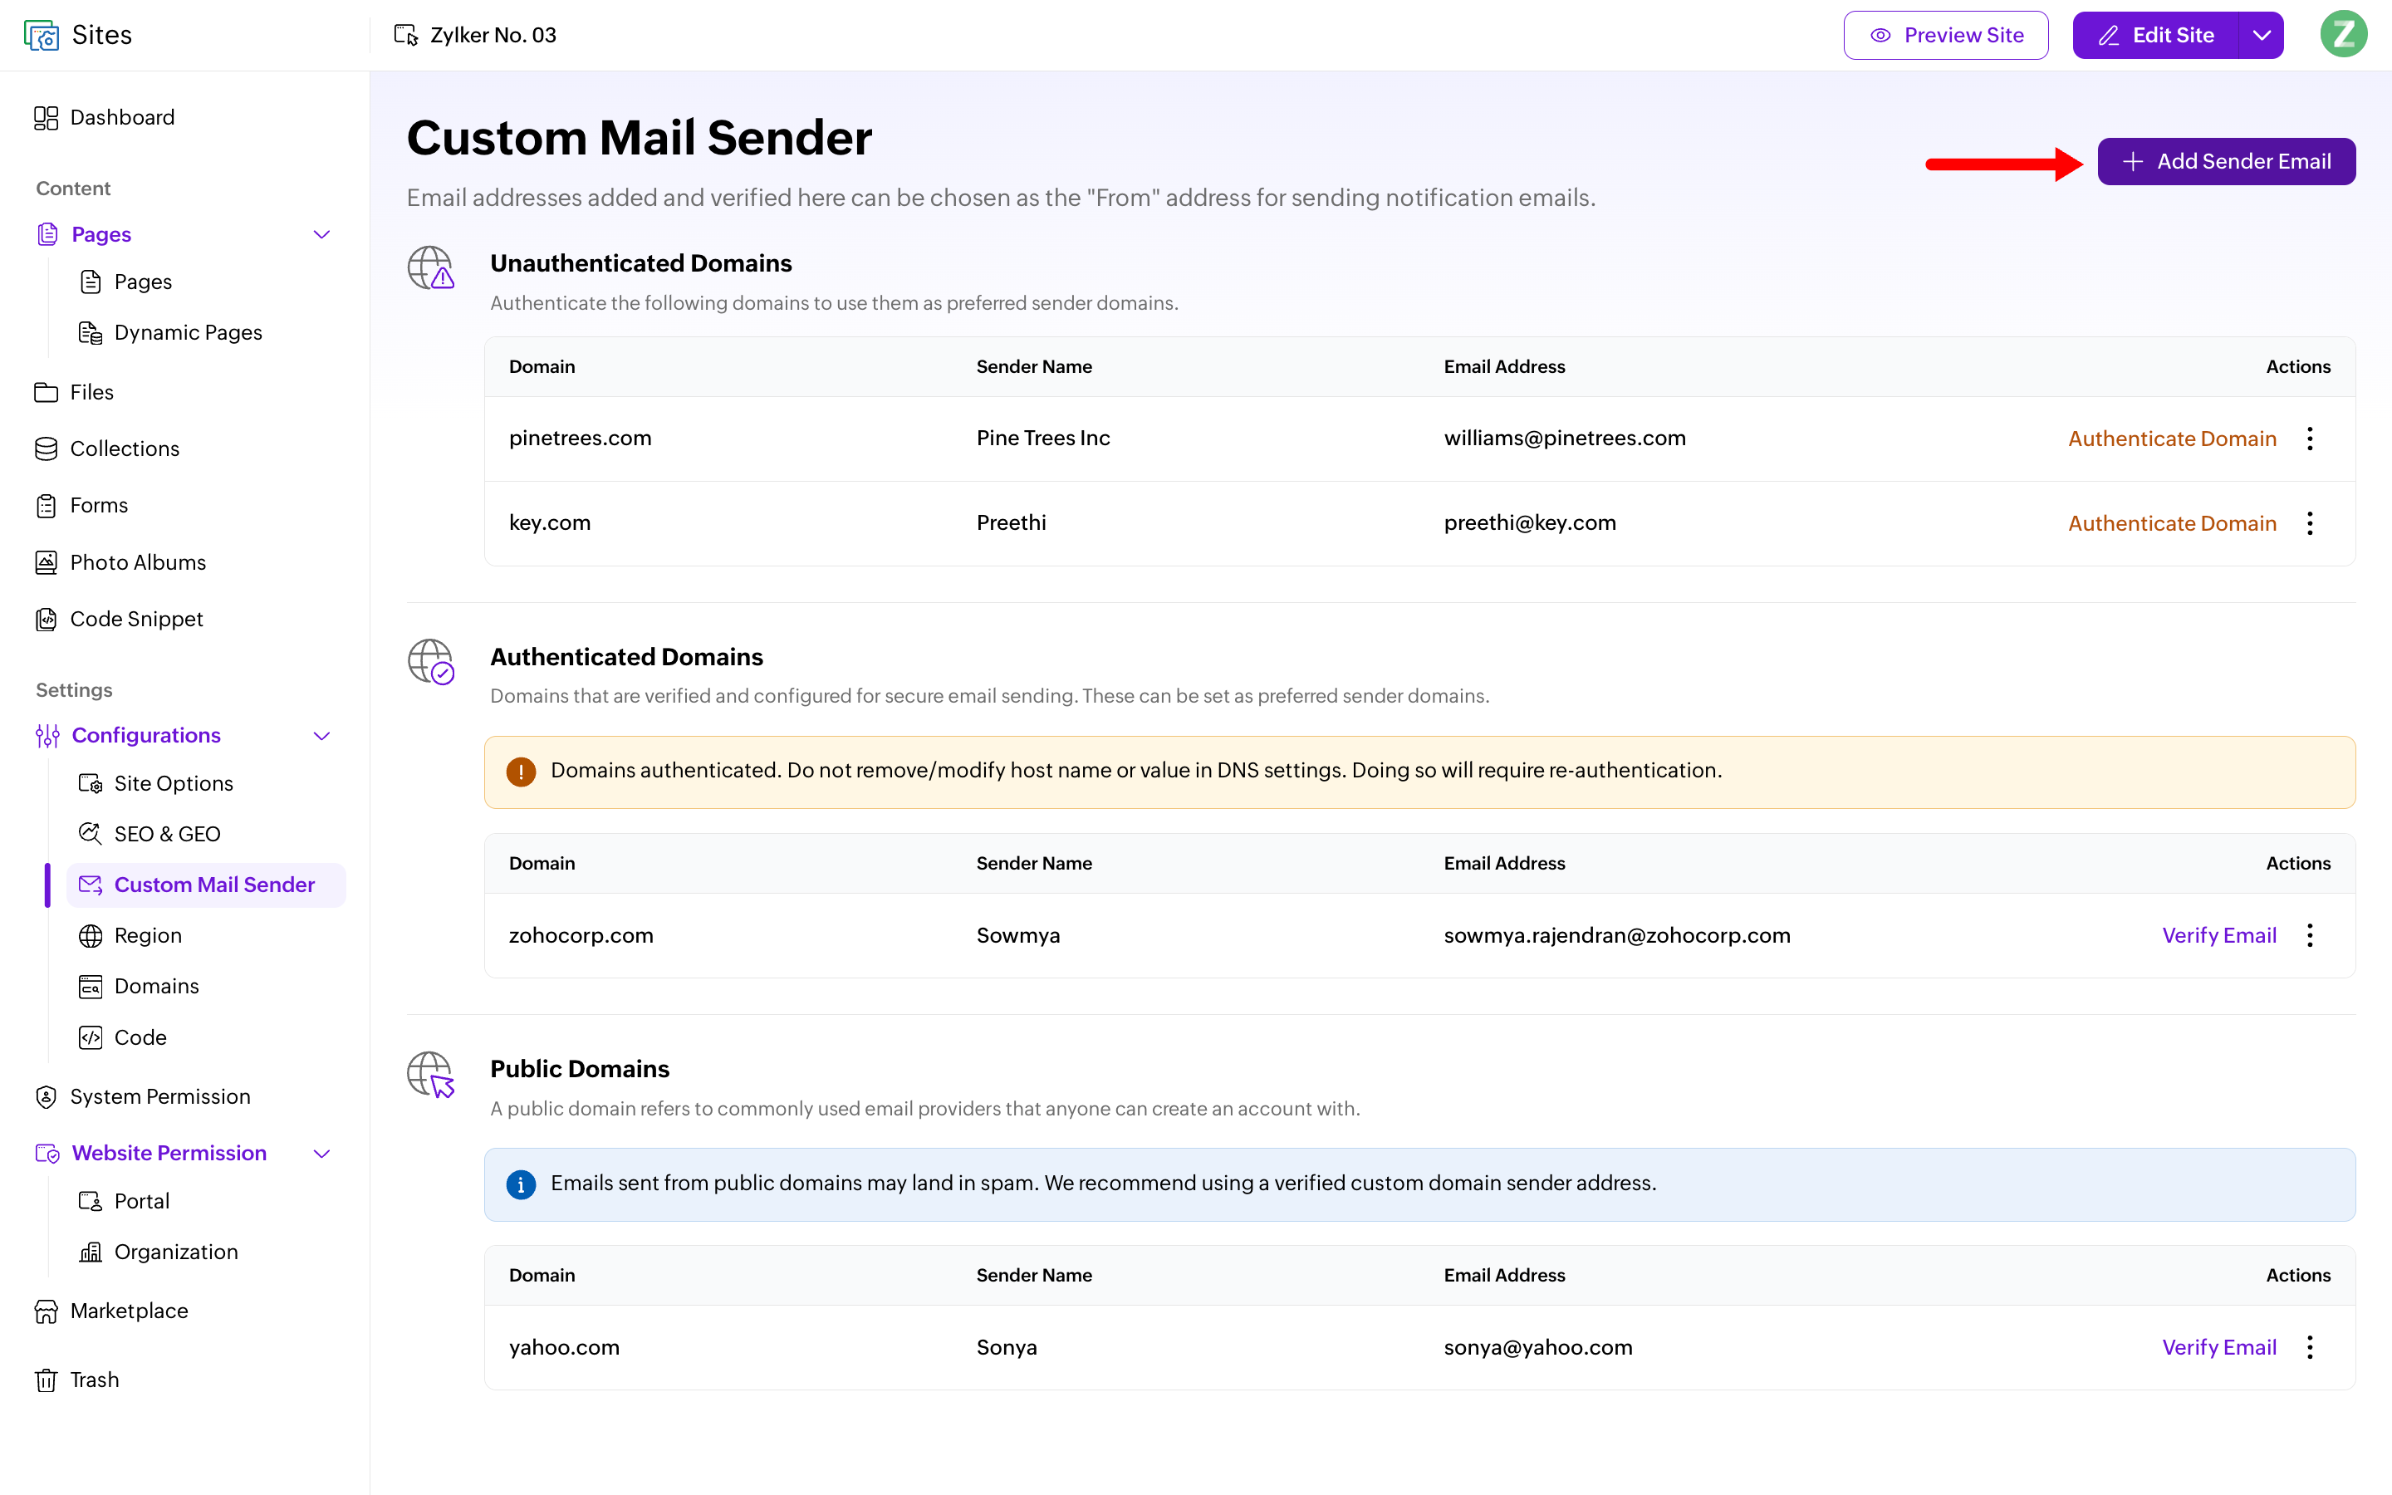This screenshot has height=1495, width=2392.
Task: Collapse the Website Permission chevron
Action: [321, 1154]
